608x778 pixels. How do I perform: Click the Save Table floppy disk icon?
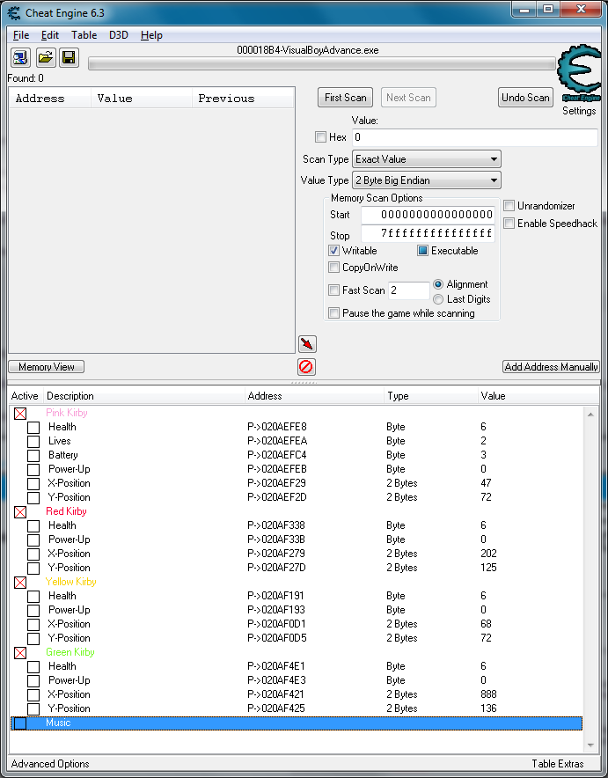(68, 58)
